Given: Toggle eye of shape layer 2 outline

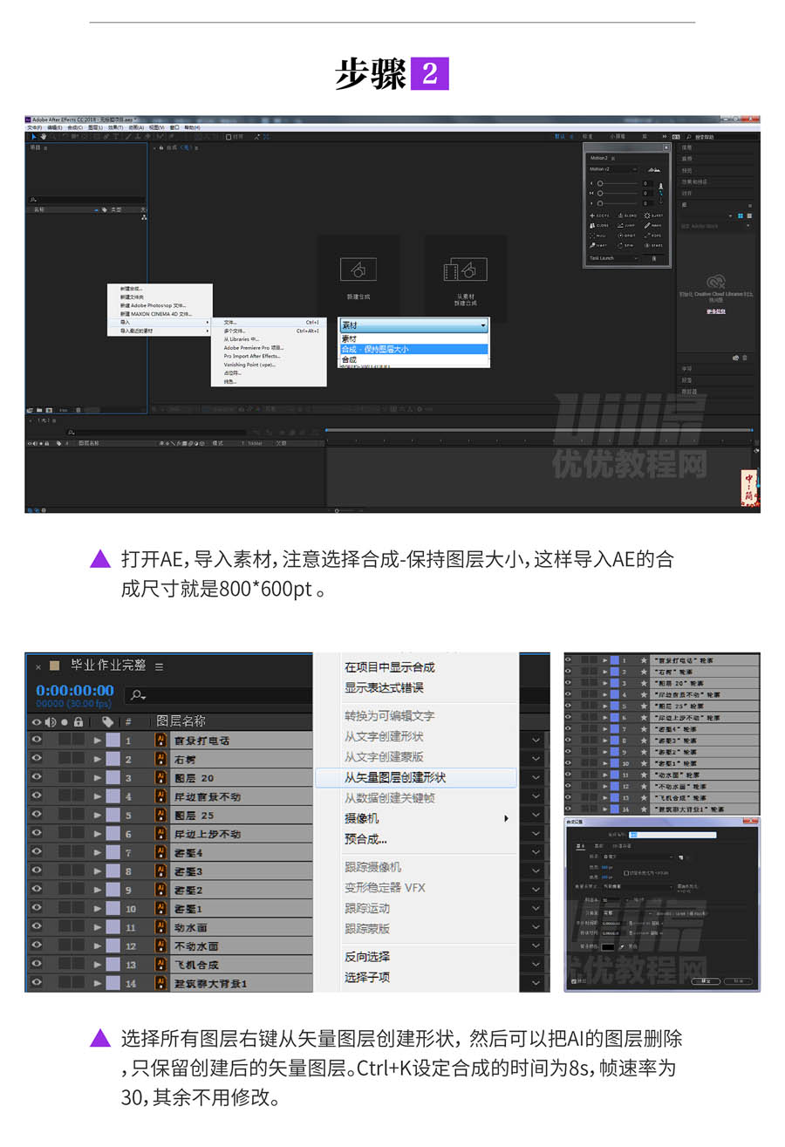Looking at the screenshot, I should point(569,672).
